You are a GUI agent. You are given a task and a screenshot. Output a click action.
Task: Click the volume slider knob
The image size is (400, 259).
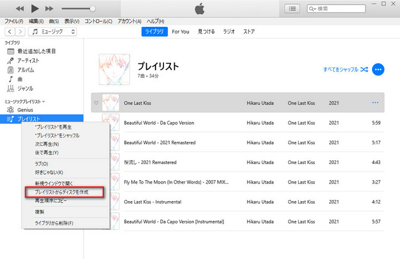pos(93,9)
